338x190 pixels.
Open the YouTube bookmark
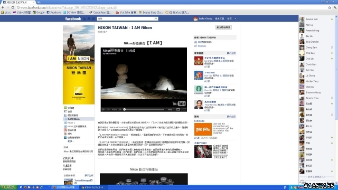(126, 13)
